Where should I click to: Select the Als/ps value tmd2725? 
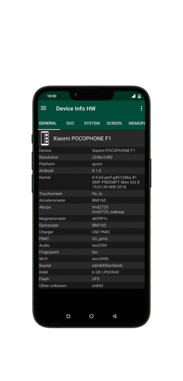[x=100, y=207]
